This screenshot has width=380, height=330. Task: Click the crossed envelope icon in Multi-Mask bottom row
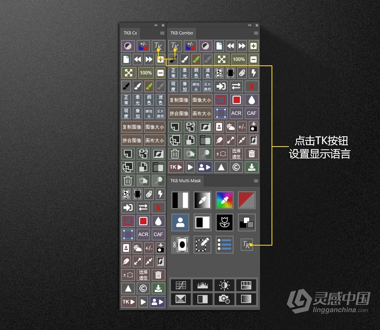180,299
